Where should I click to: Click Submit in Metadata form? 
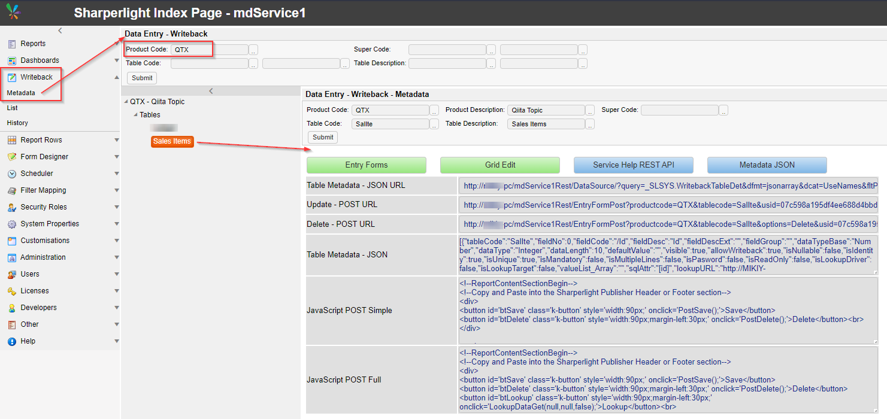pyautogui.click(x=323, y=137)
